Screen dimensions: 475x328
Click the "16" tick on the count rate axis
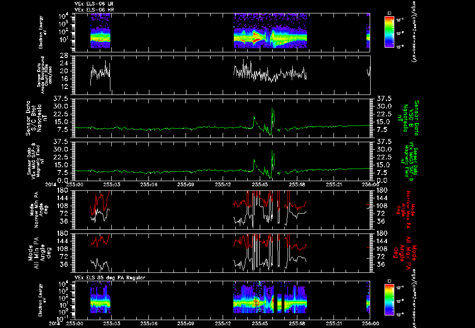[x=64, y=79]
